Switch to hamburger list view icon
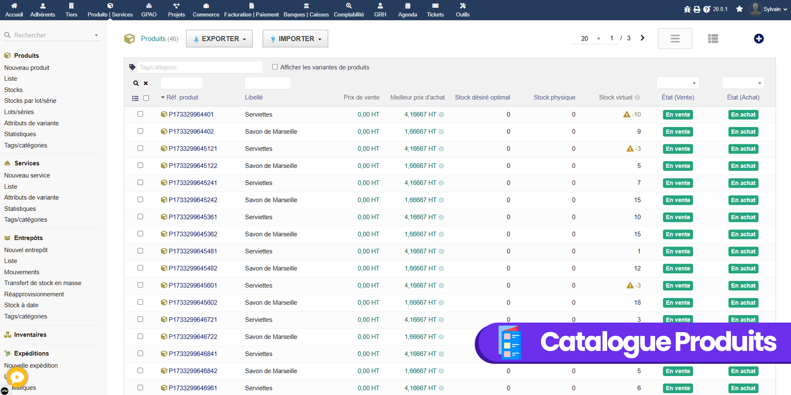 [675, 39]
